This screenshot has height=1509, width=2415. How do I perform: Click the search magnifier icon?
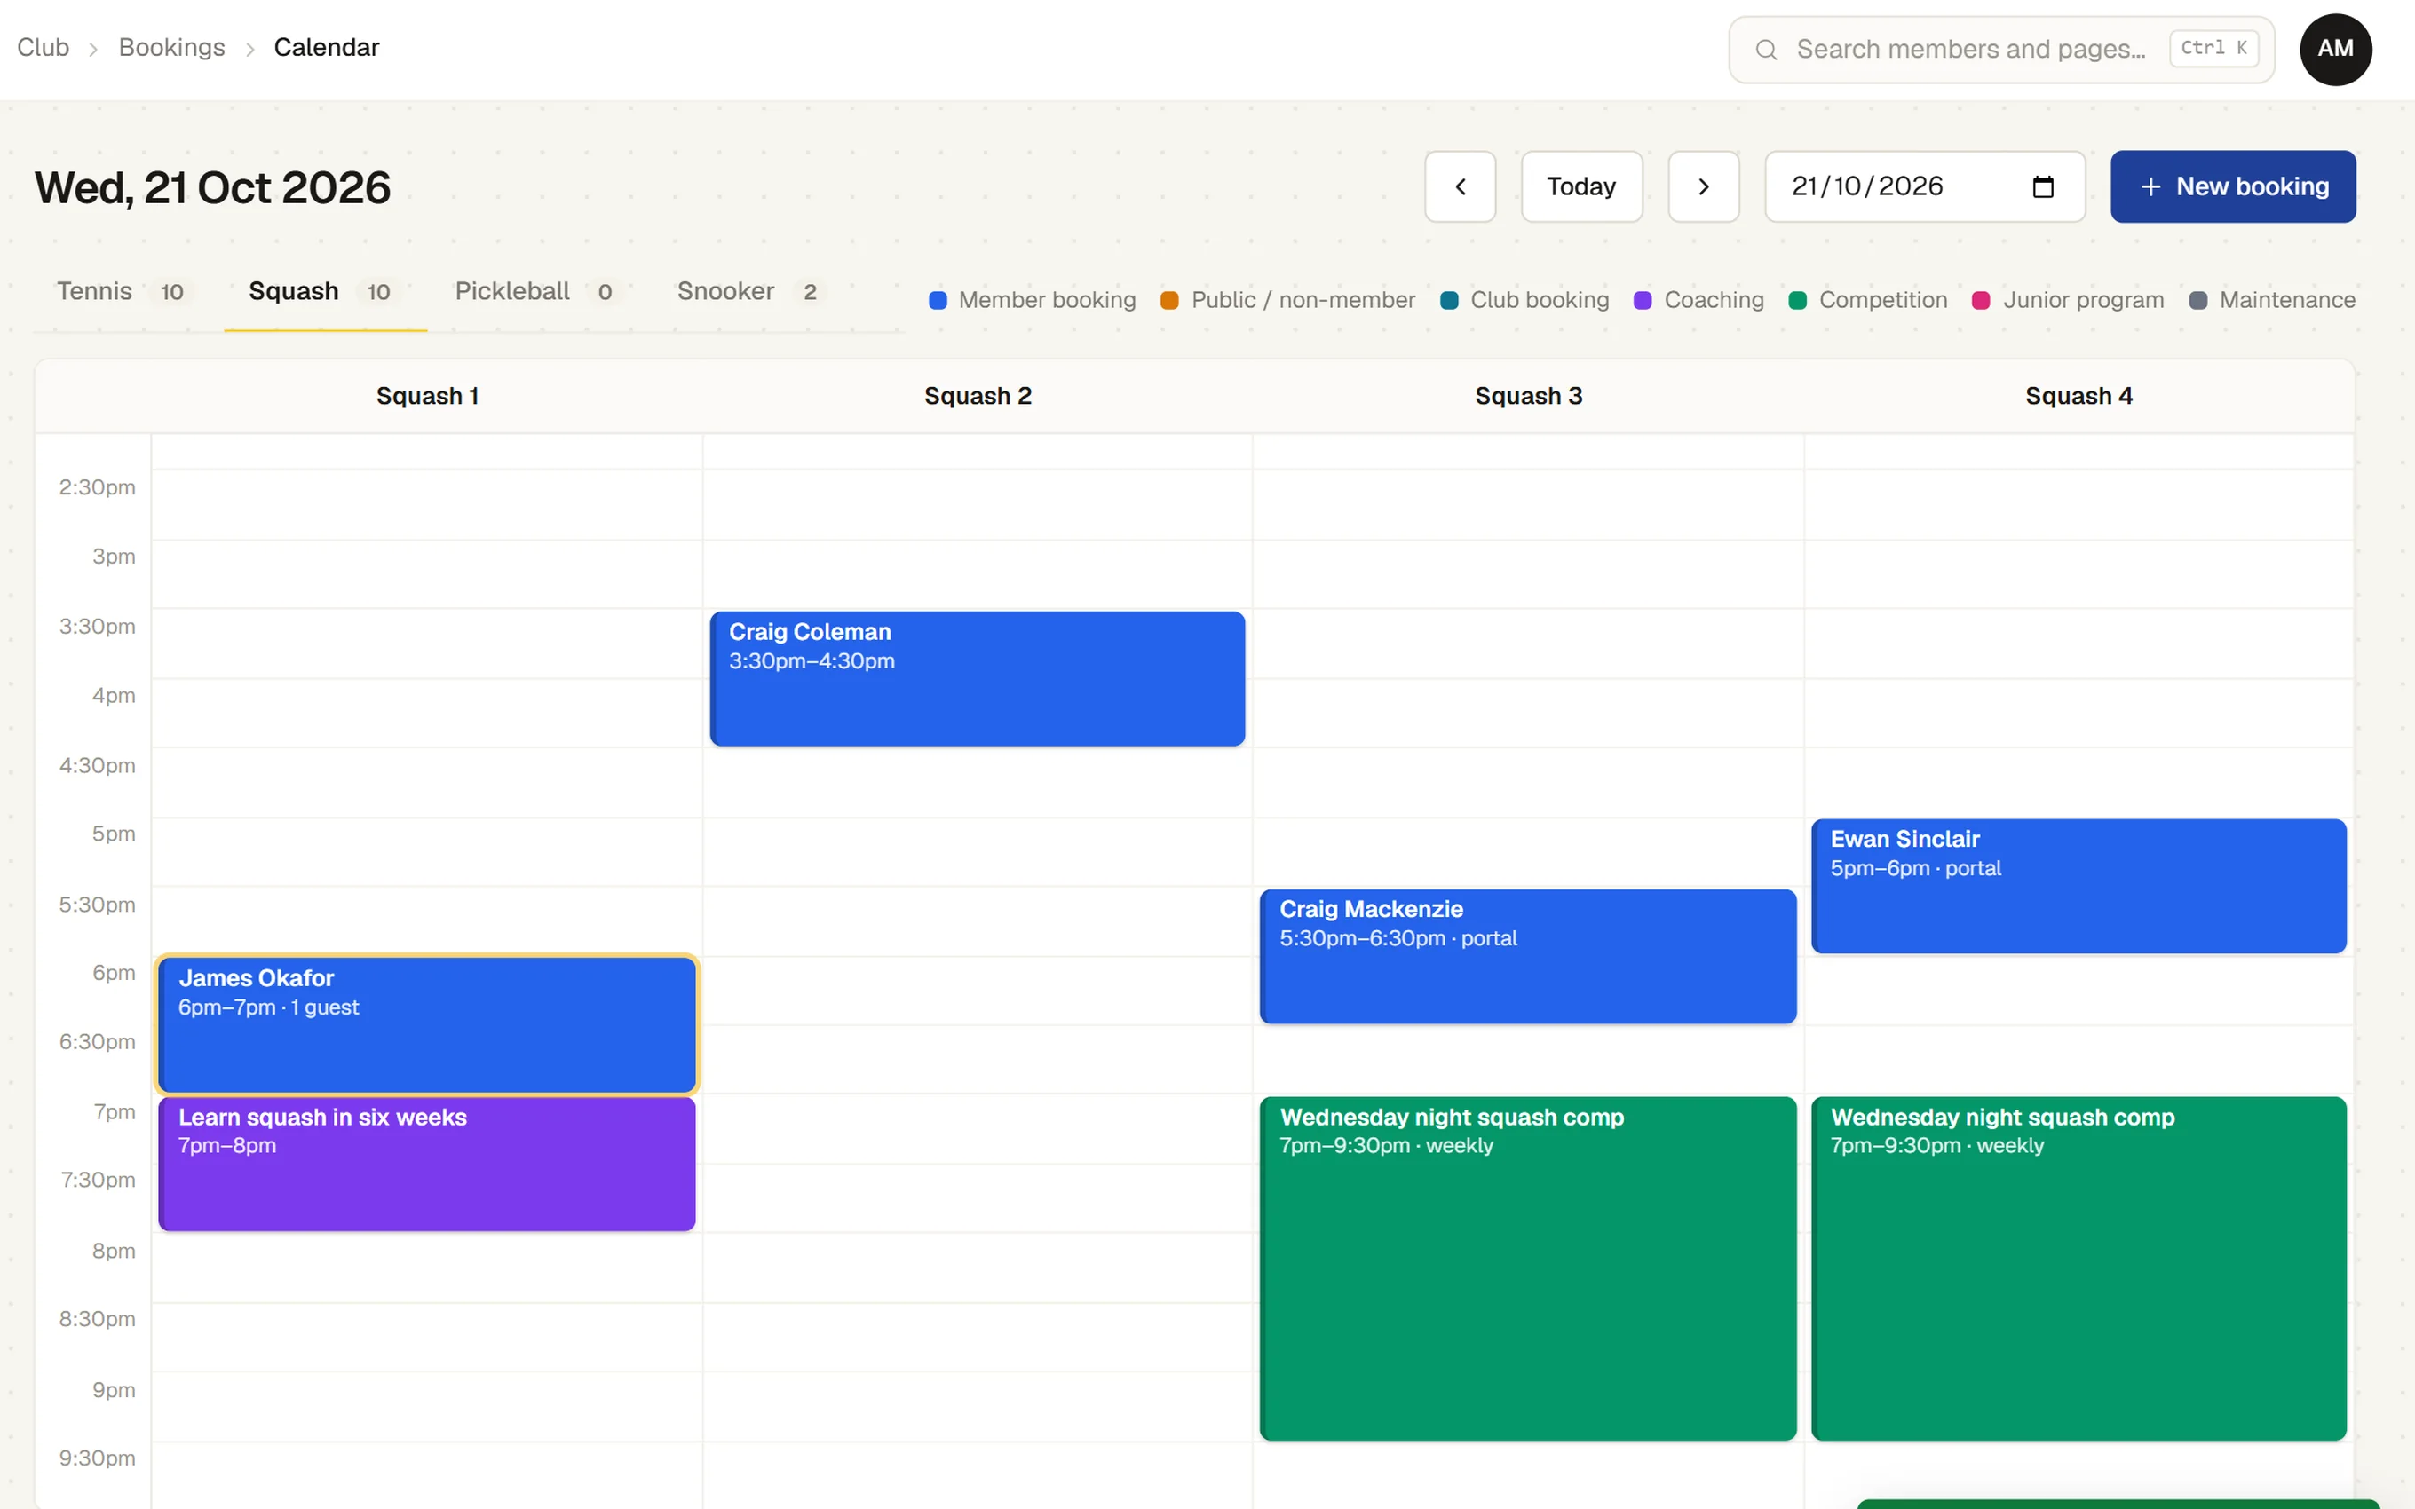point(1766,49)
